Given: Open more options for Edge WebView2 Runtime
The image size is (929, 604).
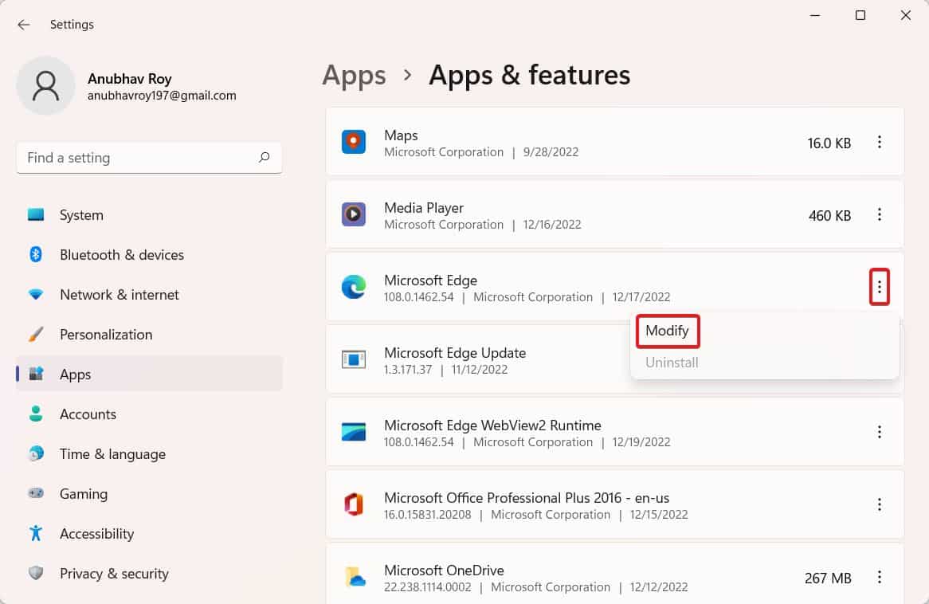Looking at the screenshot, I should click(x=880, y=432).
